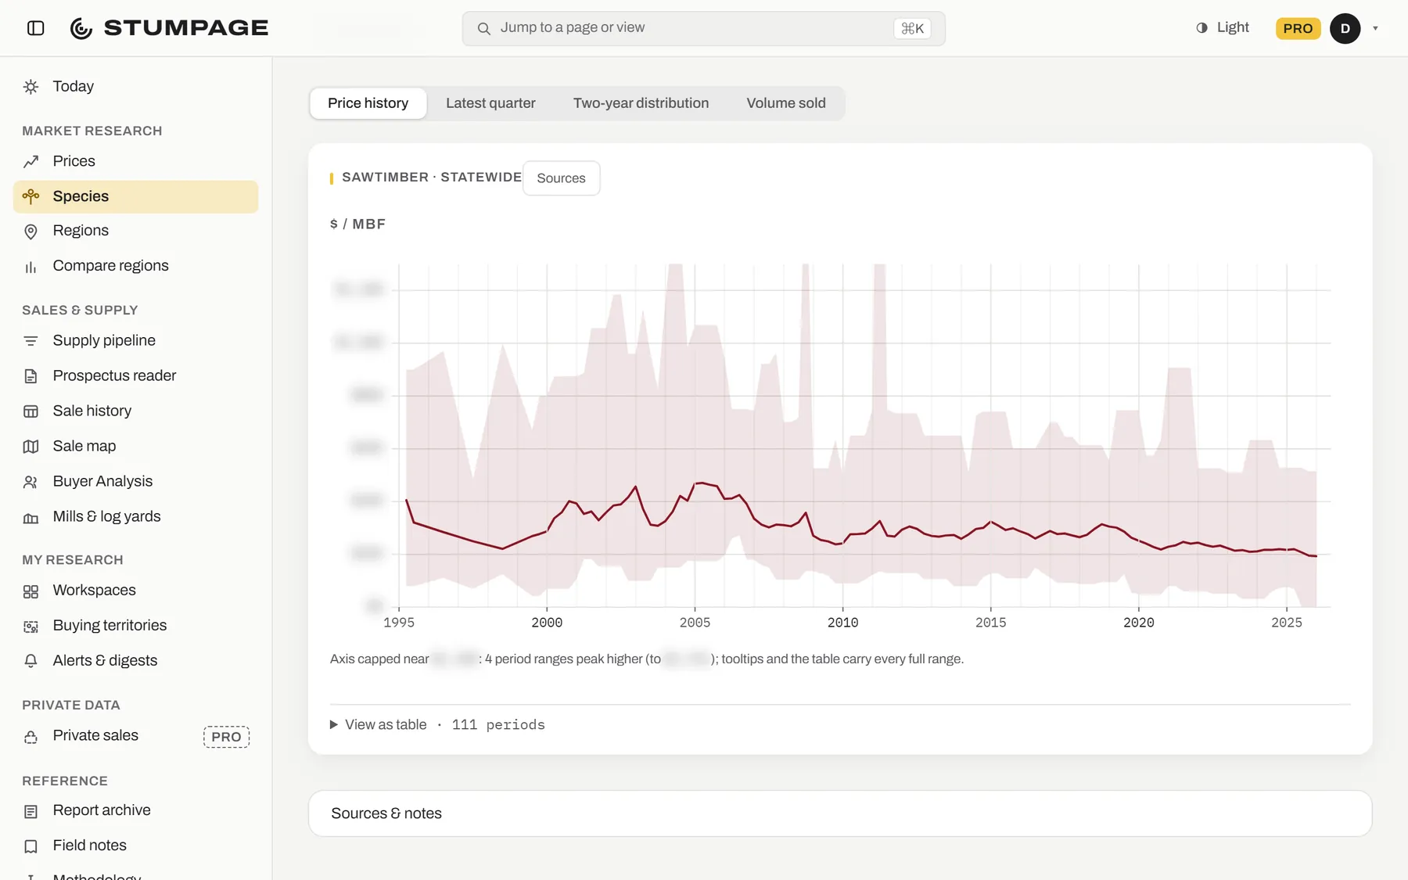Click SAWTIMBER · STATEWIDE heading
The image size is (1408, 880).
[x=431, y=178]
